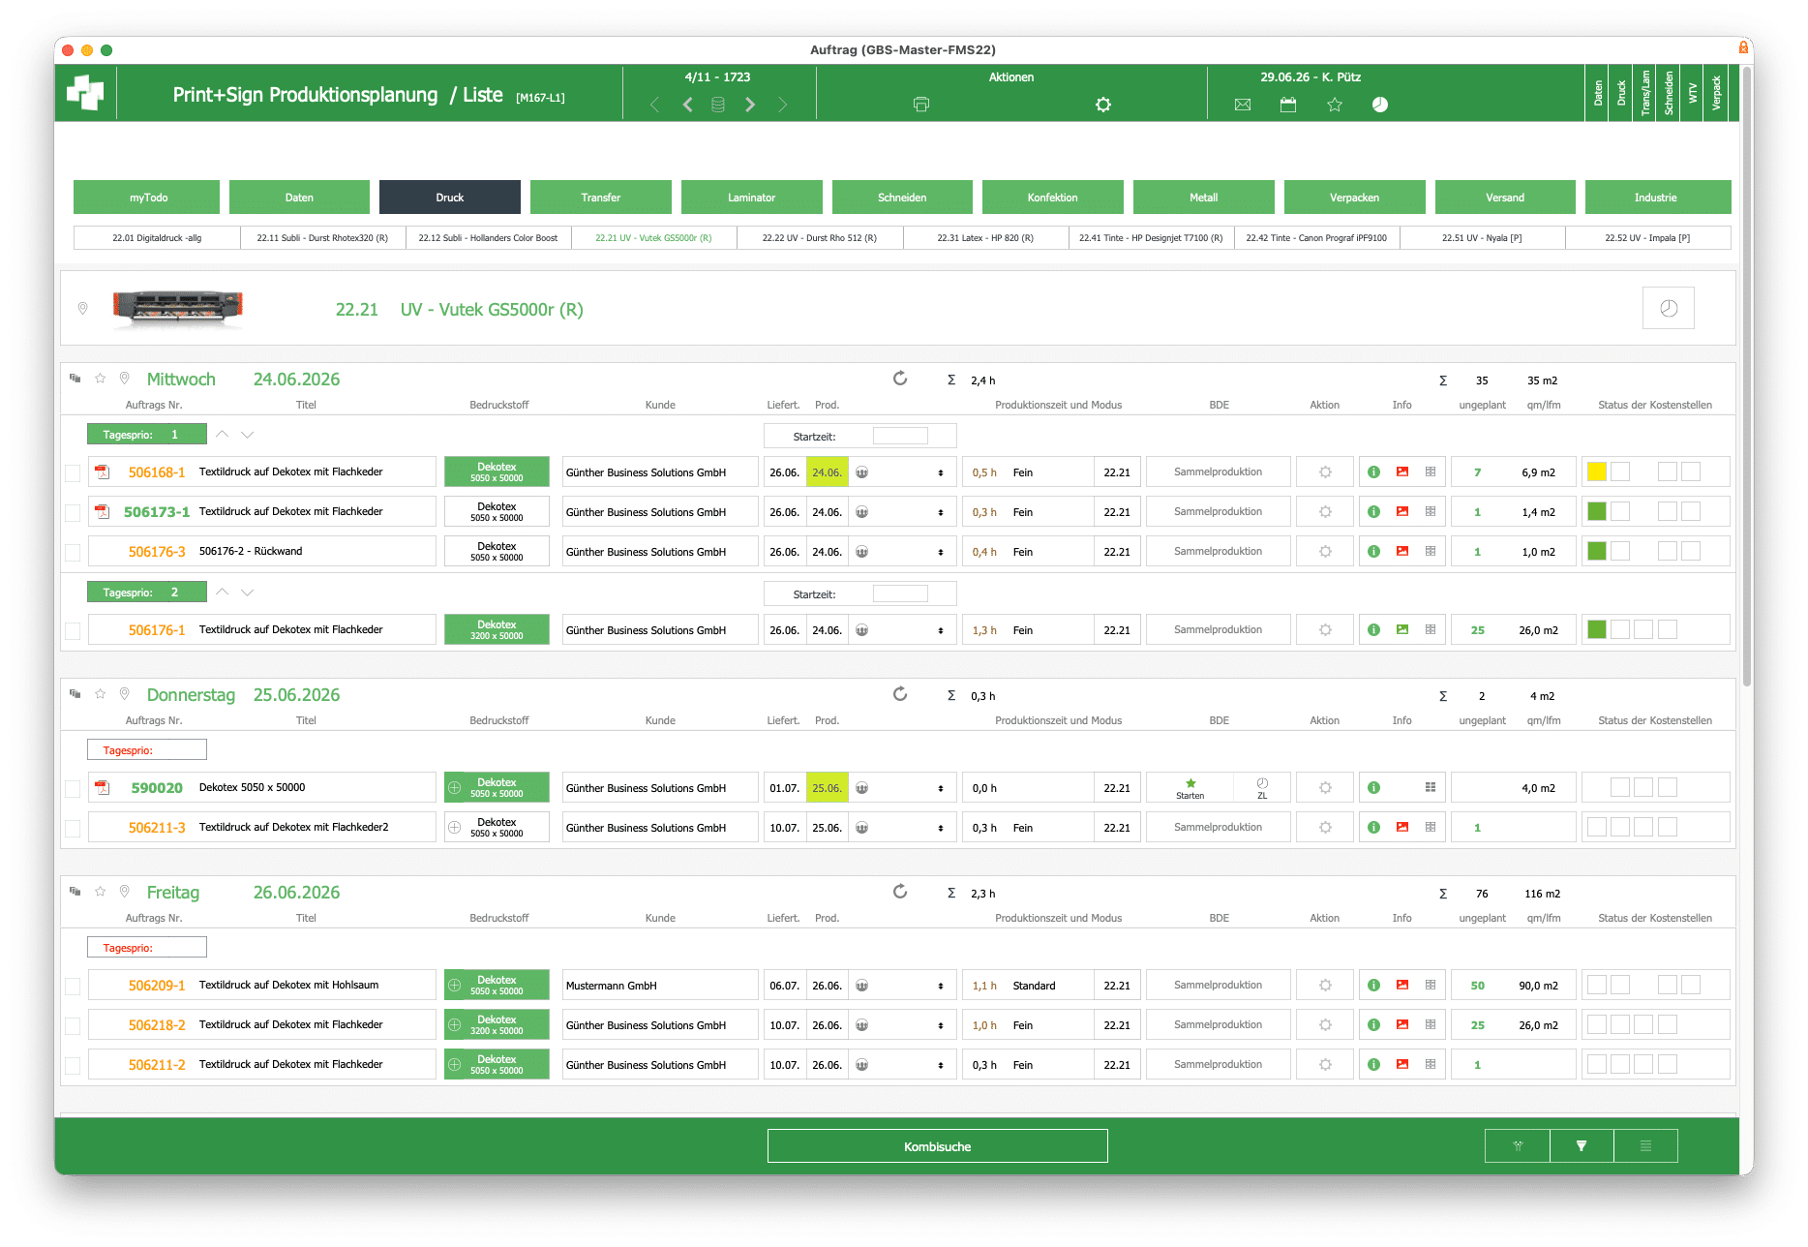Click the green info icon for 506209-1
The width and height of the screenshot is (1808, 1247).
coord(1373,986)
